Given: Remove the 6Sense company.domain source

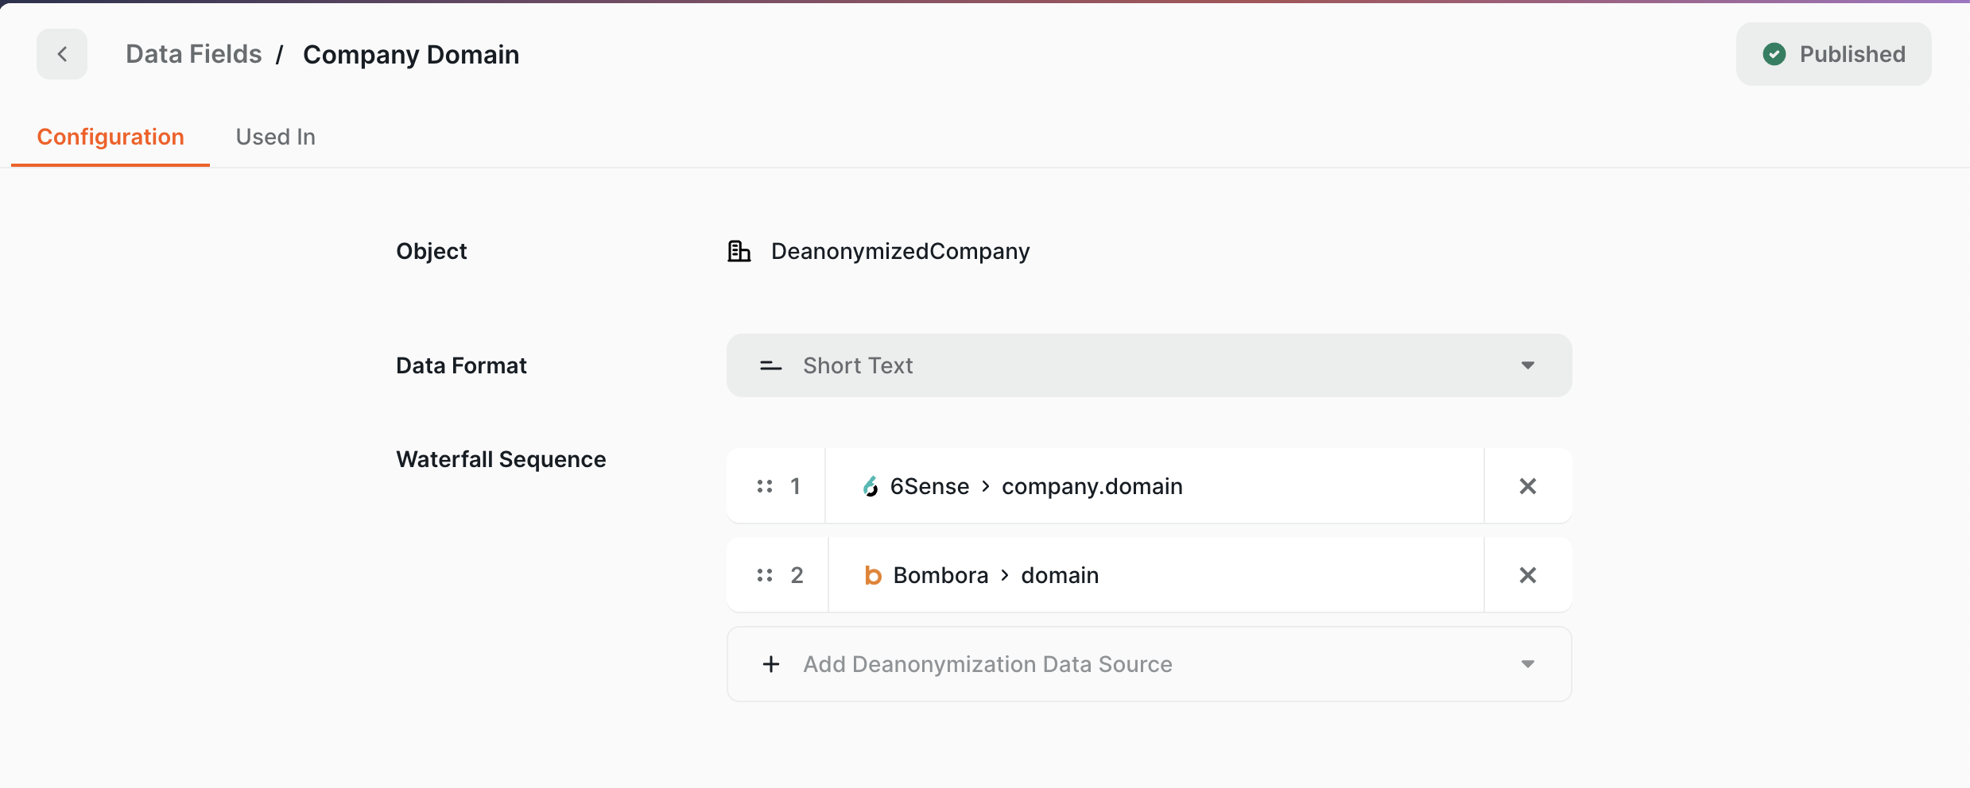Looking at the screenshot, I should pos(1527,486).
